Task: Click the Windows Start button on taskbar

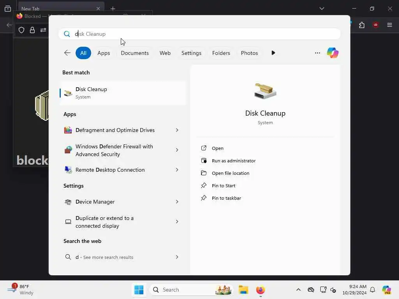Action: [139, 290]
